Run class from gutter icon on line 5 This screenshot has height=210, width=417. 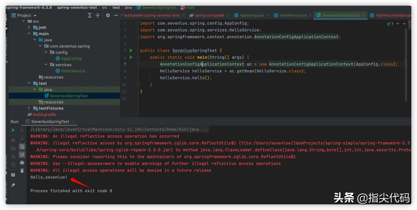click(131, 50)
